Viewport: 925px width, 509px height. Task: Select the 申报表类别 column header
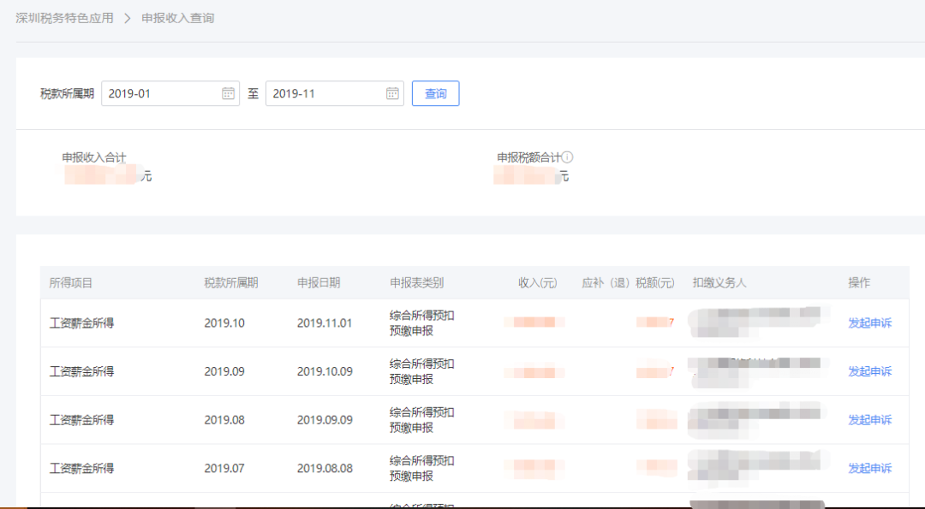pyautogui.click(x=416, y=282)
